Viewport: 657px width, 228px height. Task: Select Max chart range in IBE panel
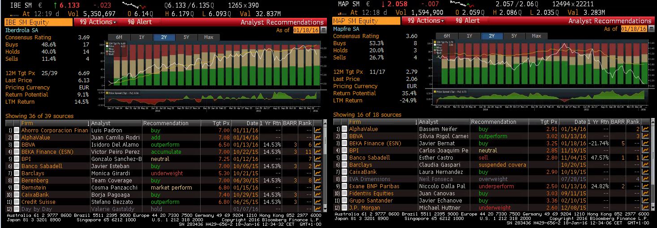pos(208,38)
